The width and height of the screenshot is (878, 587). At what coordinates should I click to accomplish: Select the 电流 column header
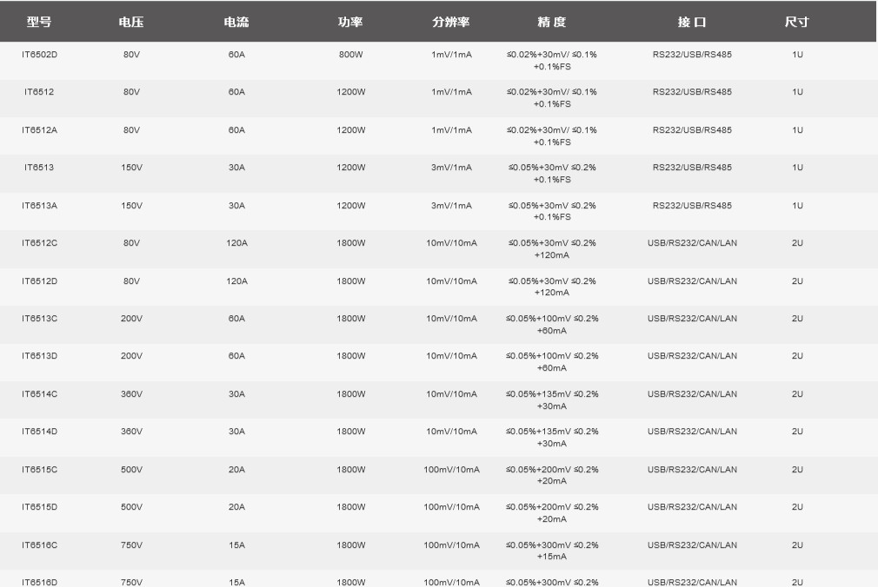point(236,22)
